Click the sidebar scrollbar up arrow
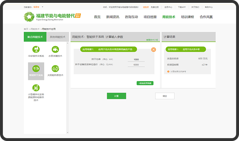Viewport: 239px width, 141px height. point(67,43)
